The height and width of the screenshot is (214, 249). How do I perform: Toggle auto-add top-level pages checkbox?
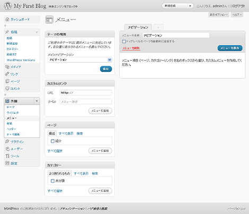point(124,41)
